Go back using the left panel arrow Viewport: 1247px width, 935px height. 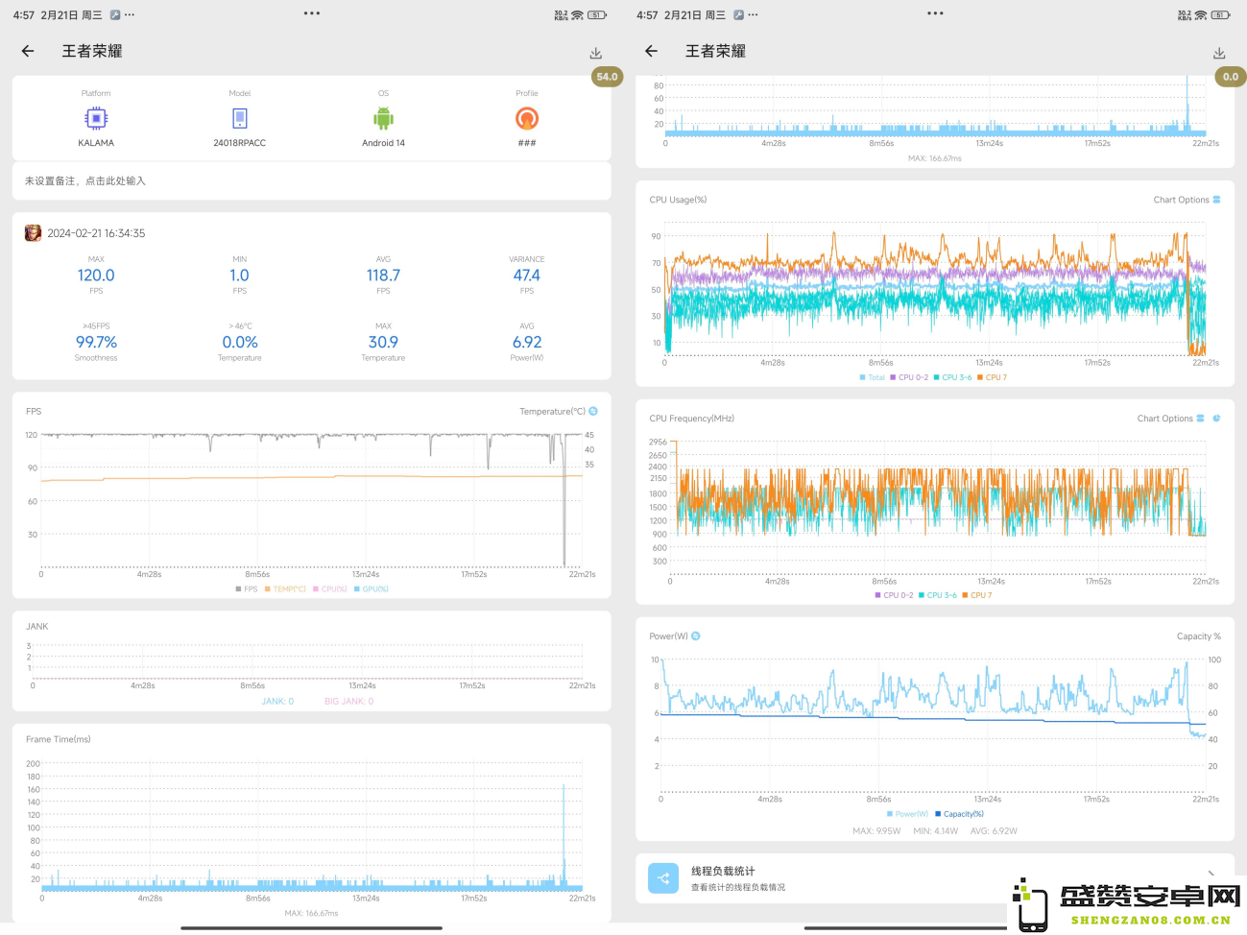click(x=28, y=51)
